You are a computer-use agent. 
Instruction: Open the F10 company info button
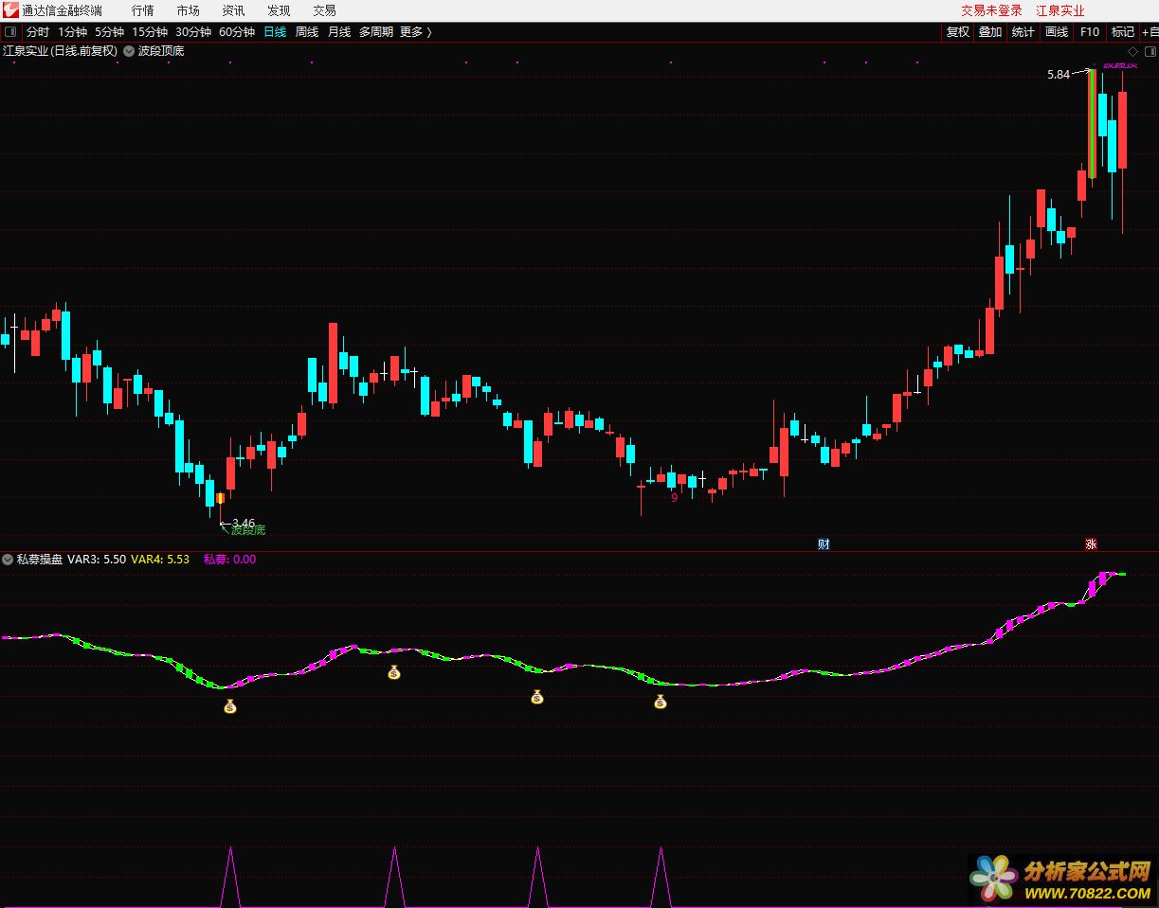pyautogui.click(x=1090, y=32)
